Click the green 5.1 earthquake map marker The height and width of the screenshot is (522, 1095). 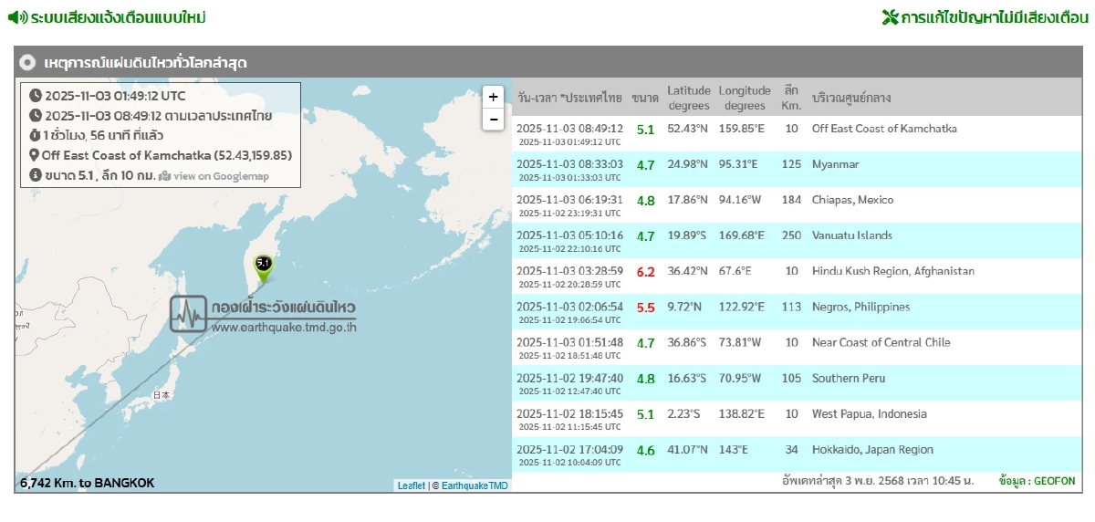264,266
